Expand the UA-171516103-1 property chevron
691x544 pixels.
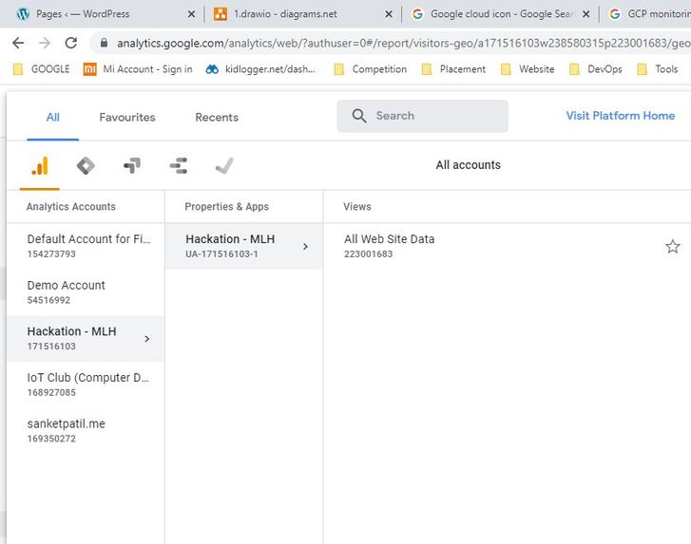(305, 247)
